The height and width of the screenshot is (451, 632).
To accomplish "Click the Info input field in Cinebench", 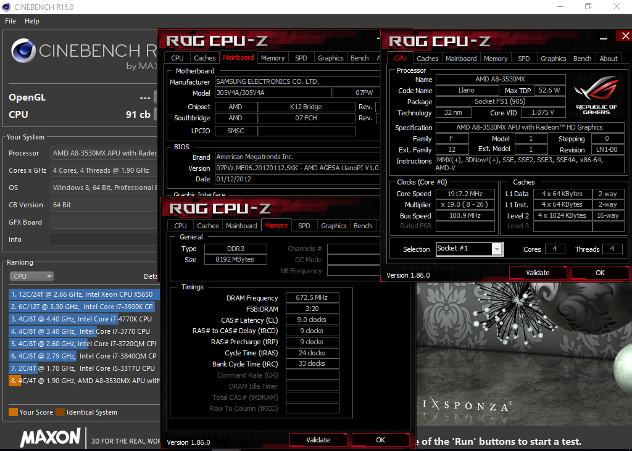I will coord(103,239).
